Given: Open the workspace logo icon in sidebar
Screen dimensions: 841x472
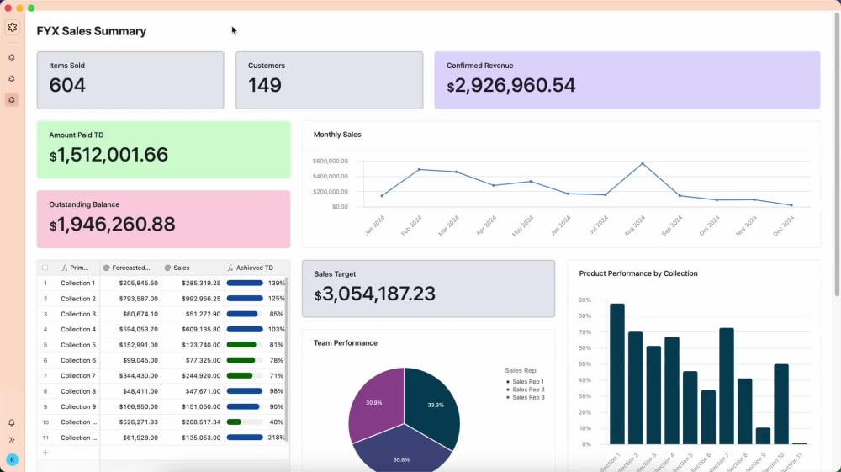Looking at the screenshot, I should [x=13, y=28].
